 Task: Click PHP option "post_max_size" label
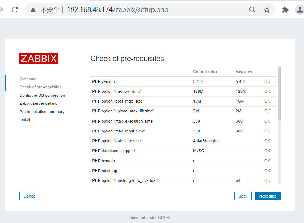tap(118, 101)
